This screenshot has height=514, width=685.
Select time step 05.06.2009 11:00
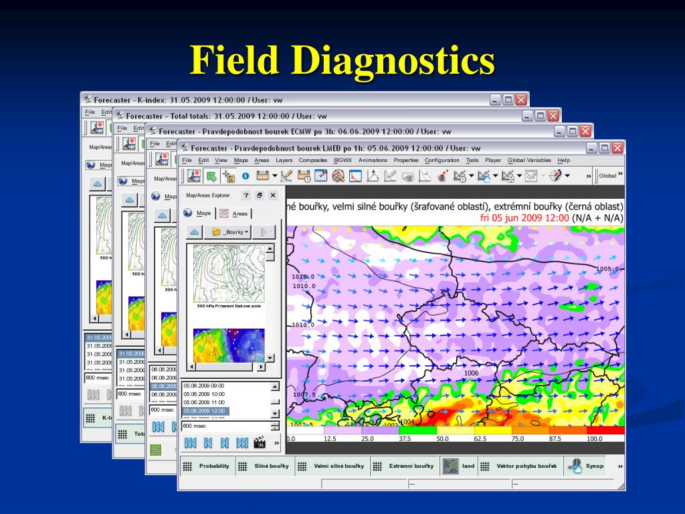click(204, 402)
